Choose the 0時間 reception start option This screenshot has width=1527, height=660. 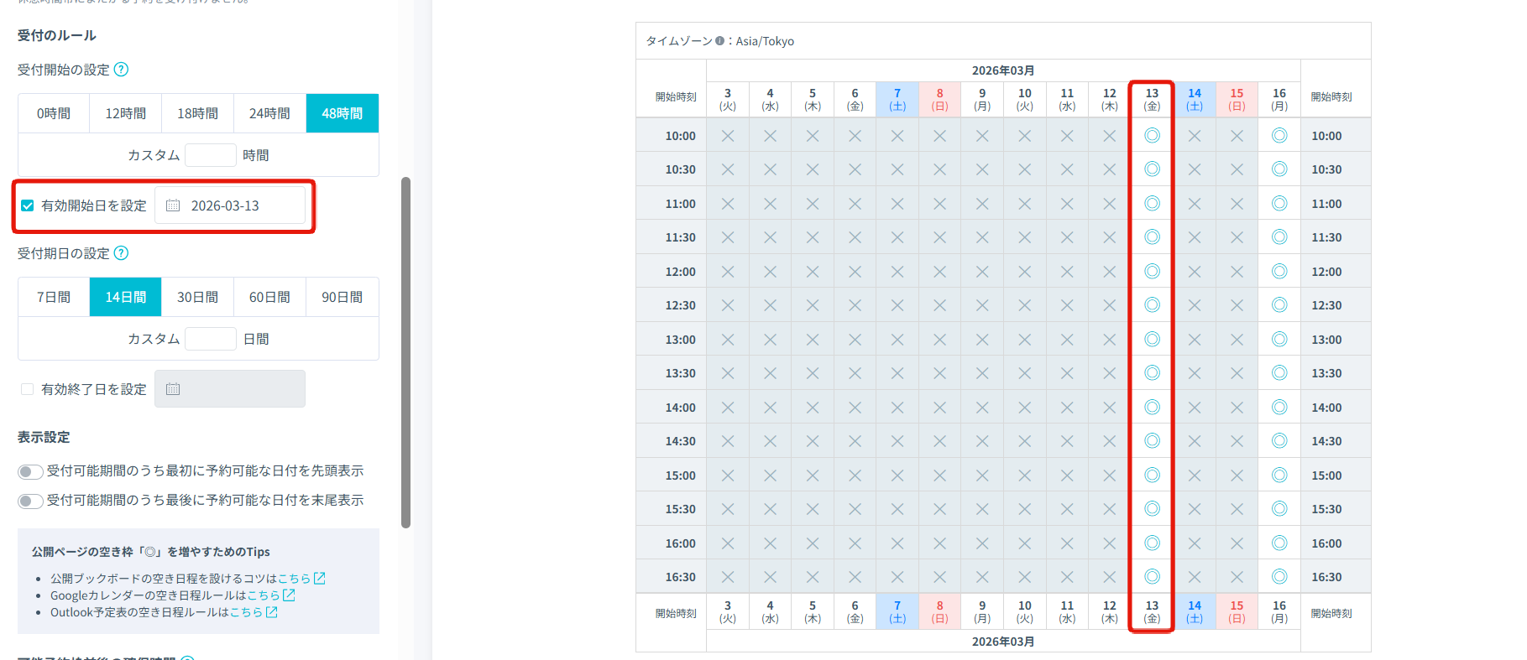54,113
